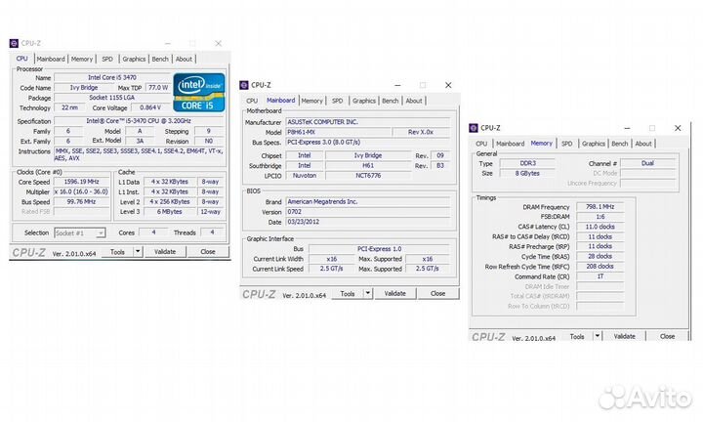The width and height of the screenshot is (703, 422).
Task: Open the SPD tab in the Memory window
Action: [567, 144]
